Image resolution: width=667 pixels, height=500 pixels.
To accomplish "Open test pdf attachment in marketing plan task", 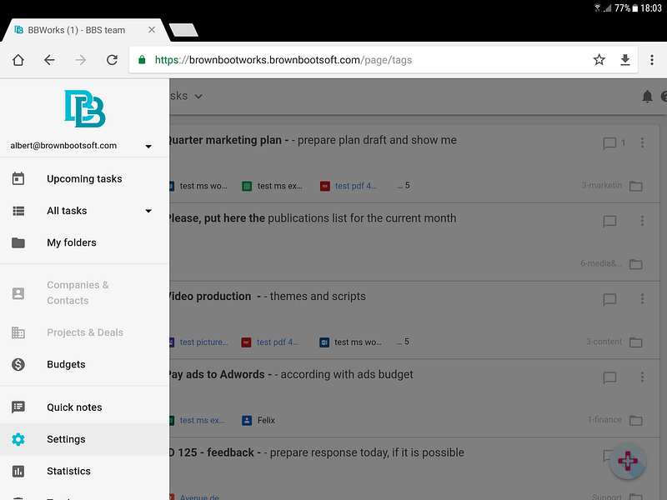I will click(349, 186).
